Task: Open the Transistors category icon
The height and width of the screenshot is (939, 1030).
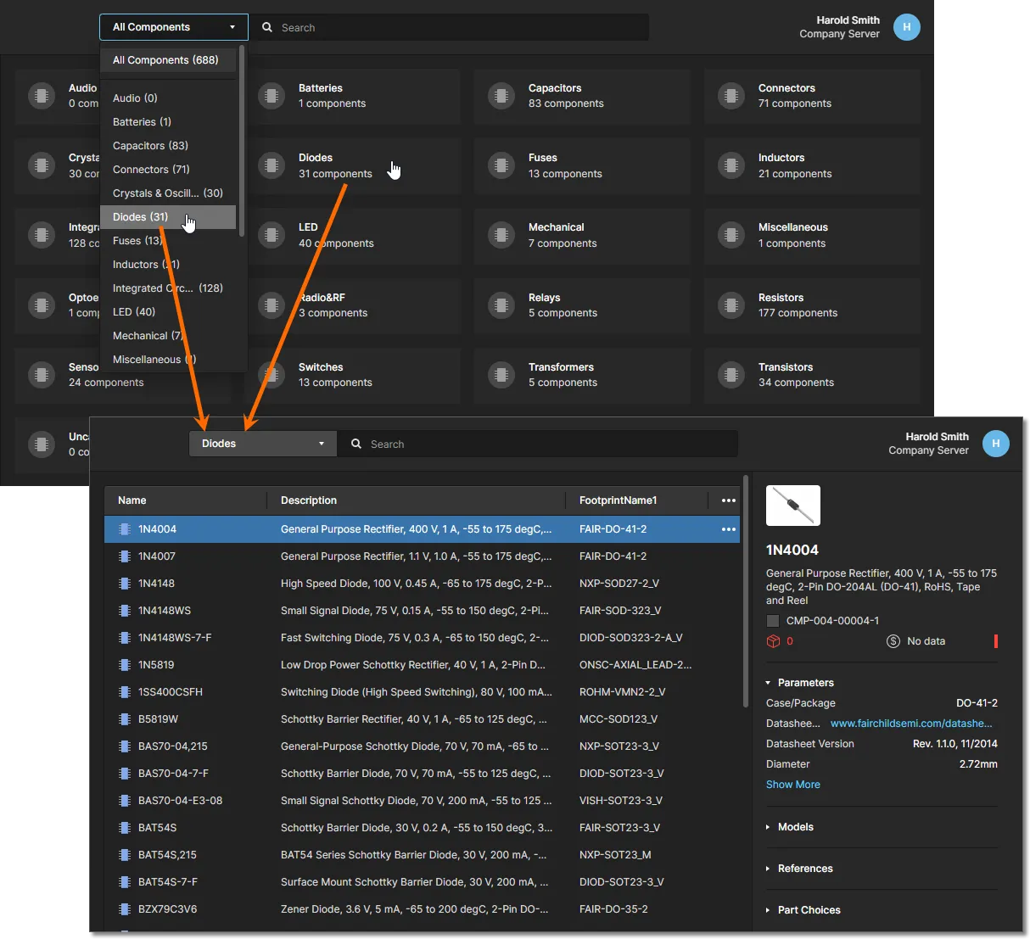Action: tap(731, 375)
